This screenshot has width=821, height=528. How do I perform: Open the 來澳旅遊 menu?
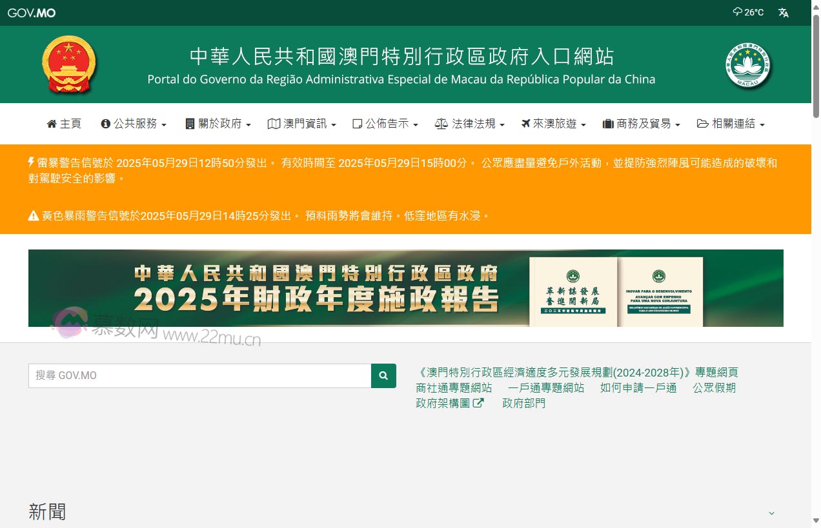coord(553,124)
